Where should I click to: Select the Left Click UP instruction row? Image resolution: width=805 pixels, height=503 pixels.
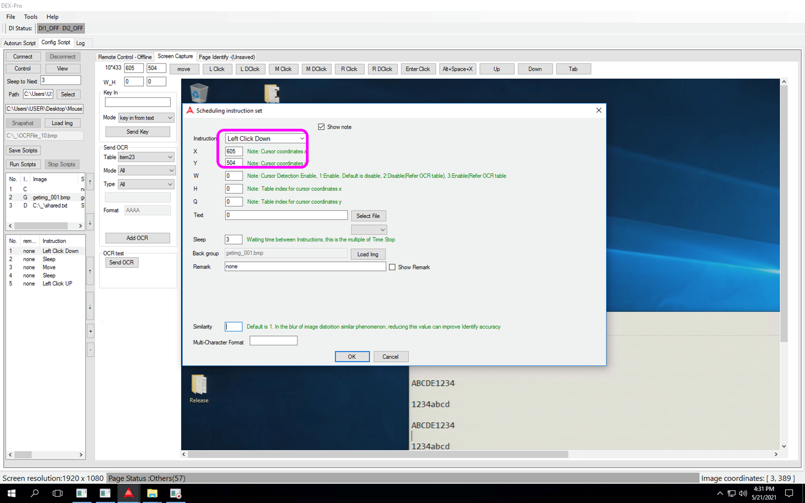tap(45, 283)
